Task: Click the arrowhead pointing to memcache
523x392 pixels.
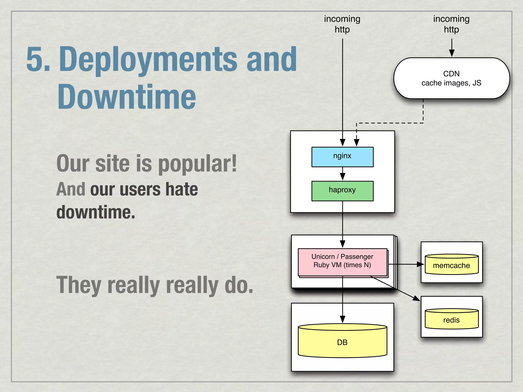Action: point(420,264)
